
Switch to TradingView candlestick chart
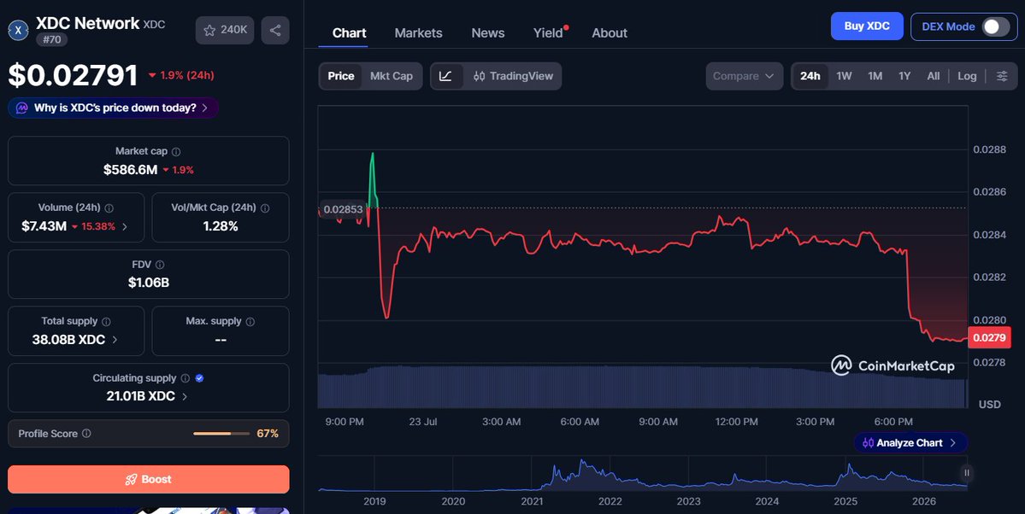(513, 76)
